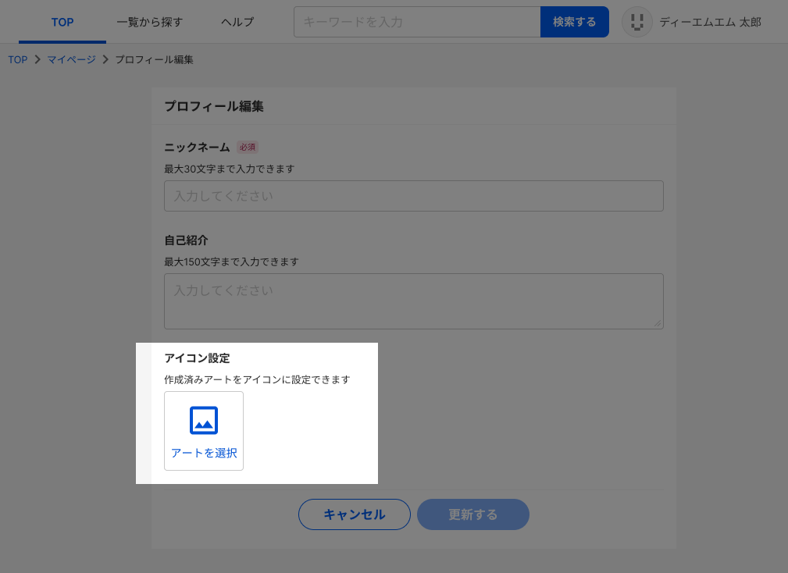Click the chevron after the マイページ breadcrumb
Viewport: 788px width, 573px height.
[x=105, y=60]
